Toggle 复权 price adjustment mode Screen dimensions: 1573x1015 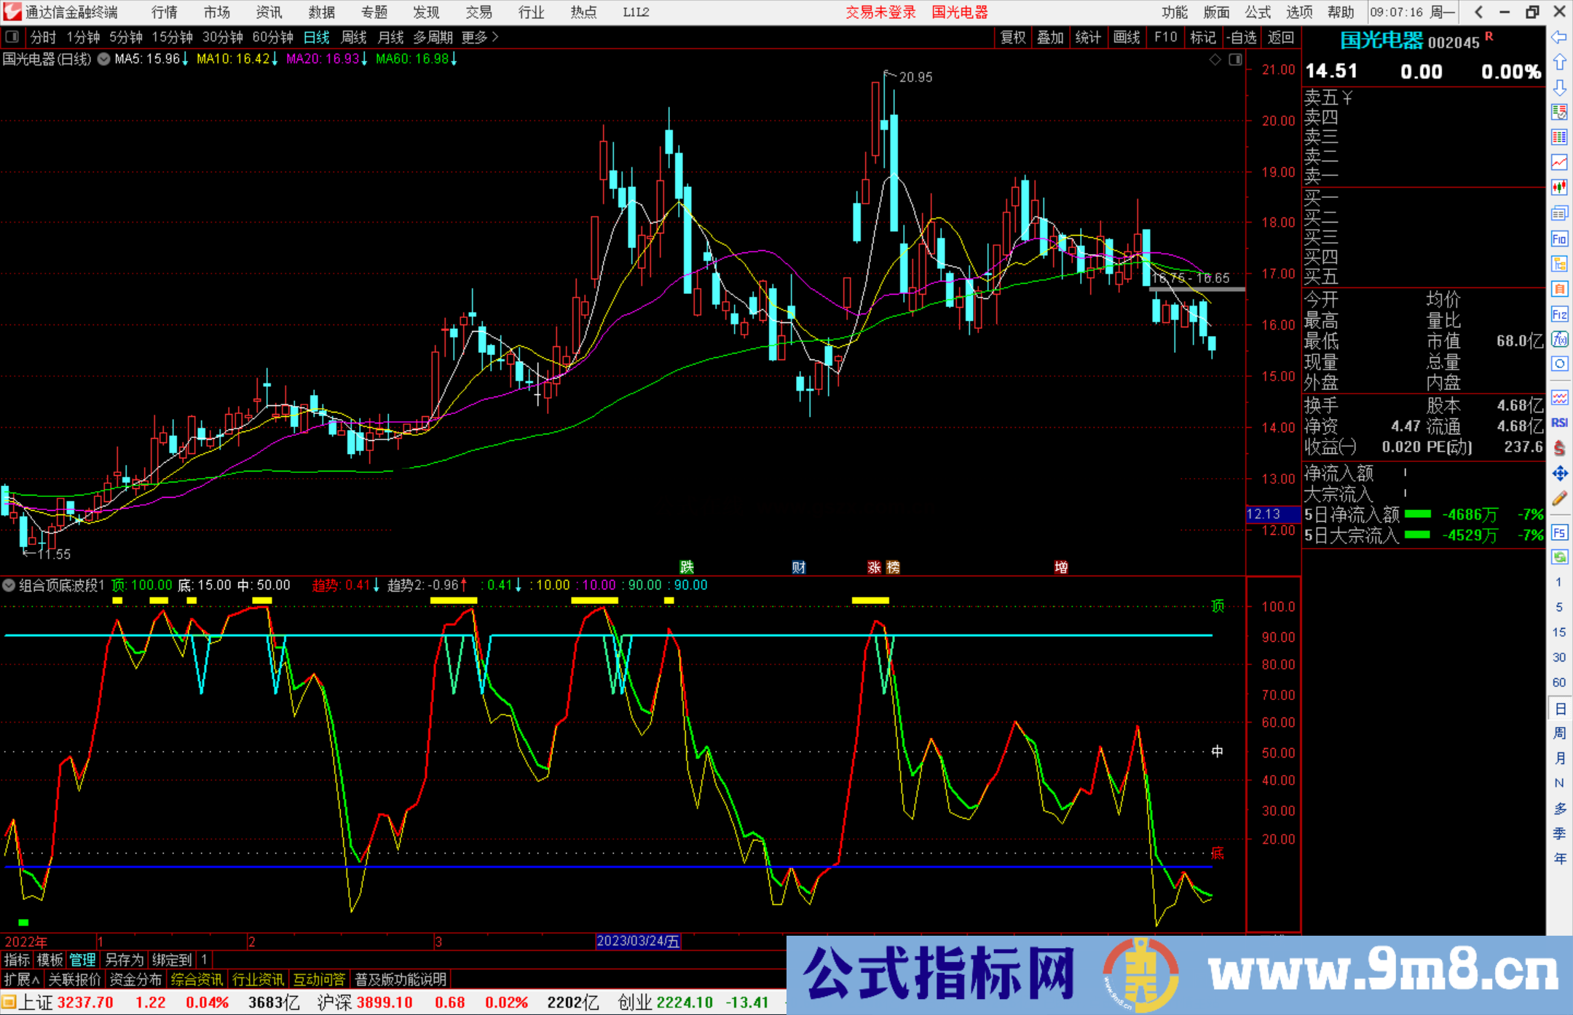pyautogui.click(x=1013, y=37)
